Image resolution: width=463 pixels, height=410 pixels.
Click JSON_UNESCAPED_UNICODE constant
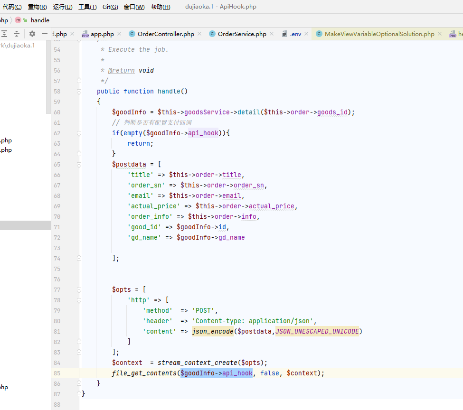317,332
